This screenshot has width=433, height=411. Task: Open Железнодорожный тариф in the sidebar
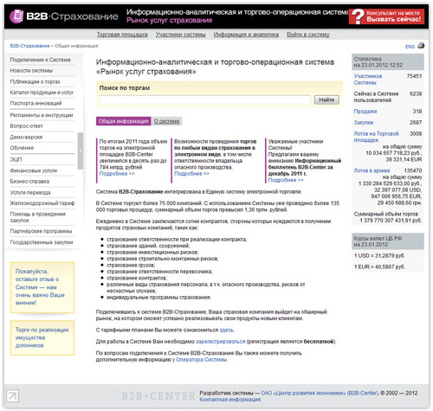pos(42,203)
